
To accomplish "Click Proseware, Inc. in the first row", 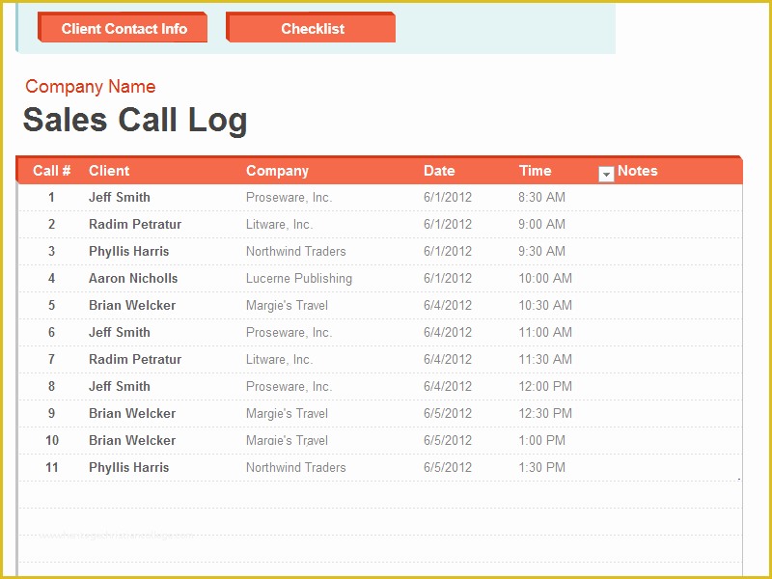I will point(289,197).
